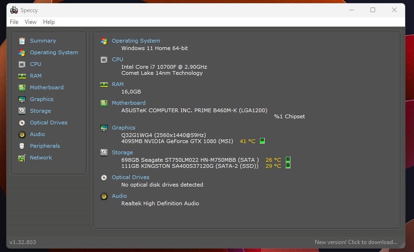Click the Speccy app icon in title bar
414x252 pixels.
14,10
